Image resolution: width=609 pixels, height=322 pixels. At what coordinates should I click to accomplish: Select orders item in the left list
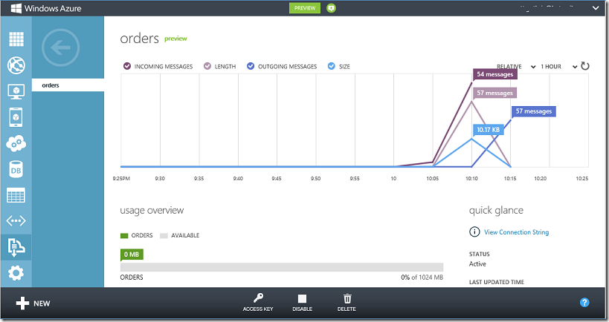coord(68,85)
